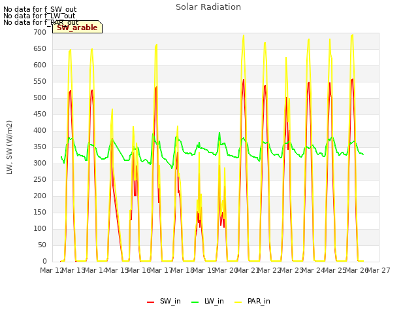The height and width of the screenshot is (314, 418).
Task: Click the 500 y-axis tick label
Action: [40, 97]
